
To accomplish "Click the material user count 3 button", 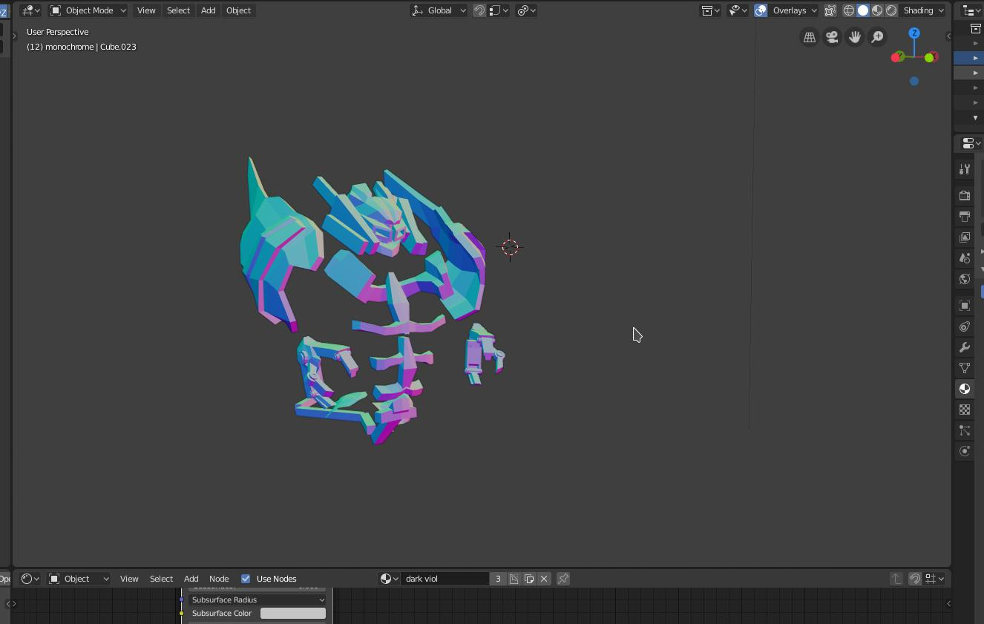I will tap(498, 579).
